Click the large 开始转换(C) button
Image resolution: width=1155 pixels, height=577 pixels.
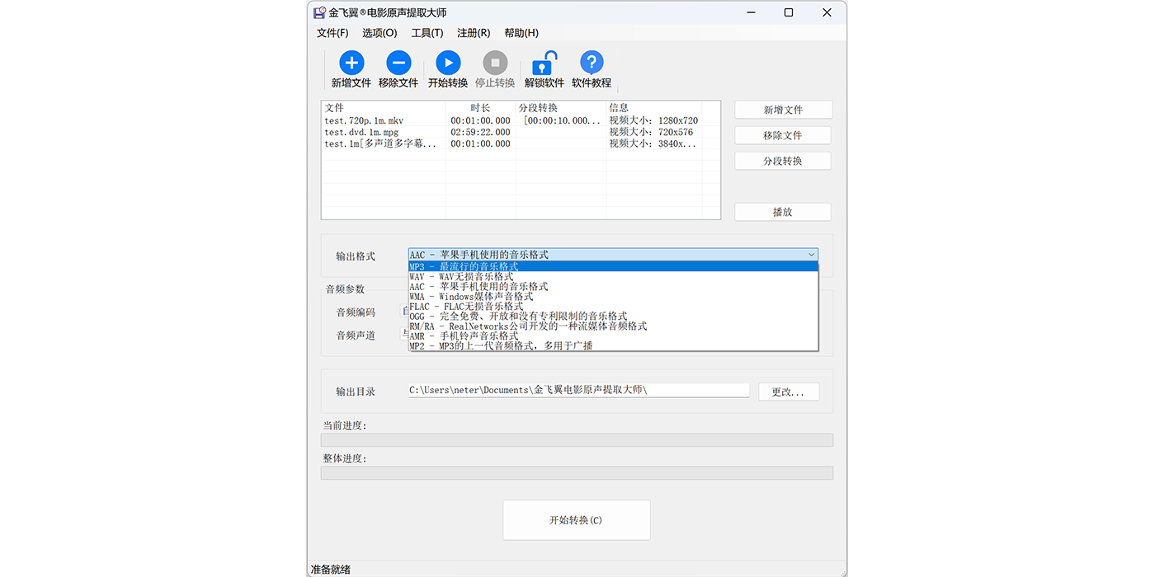(x=576, y=520)
